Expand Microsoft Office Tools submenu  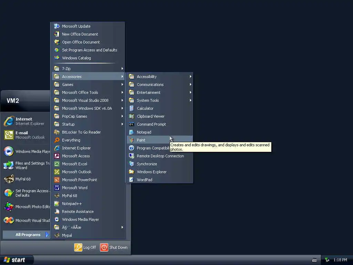[89, 92]
